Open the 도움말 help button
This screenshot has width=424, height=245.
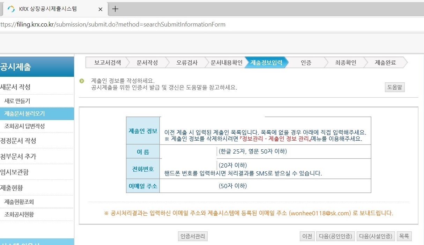[x=395, y=87]
